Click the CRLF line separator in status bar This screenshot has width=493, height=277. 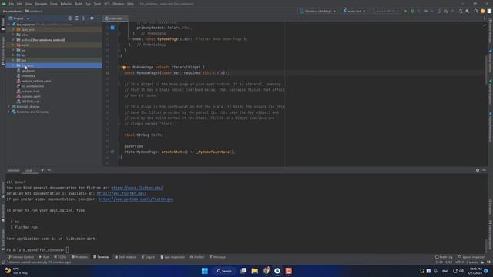pyautogui.click(x=448, y=262)
